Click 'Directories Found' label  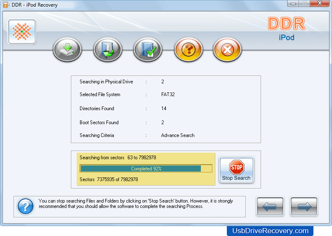click(97, 109)
